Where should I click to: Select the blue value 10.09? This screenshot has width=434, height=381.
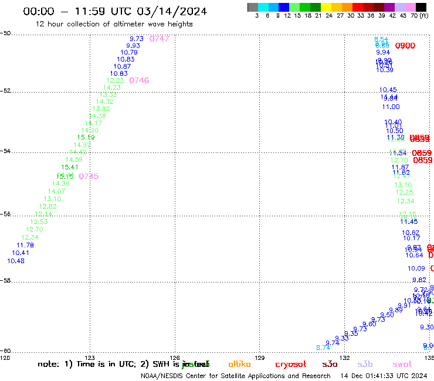click(x=416, y=268)
